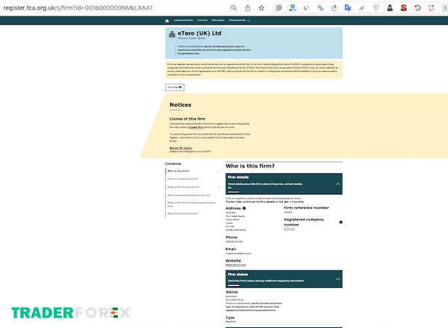The image size is (448, 328).
Task: Click the mouse pointer extension icon
Action: (334, 8)
